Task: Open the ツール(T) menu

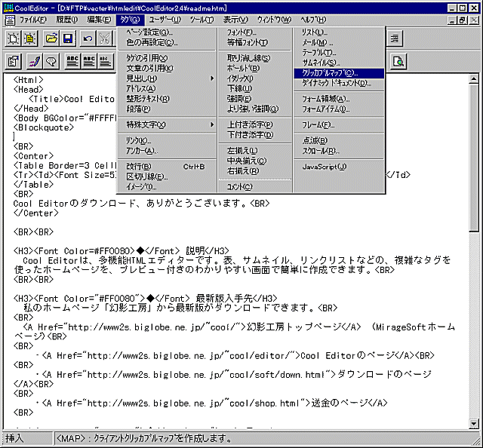Action: 202,20
